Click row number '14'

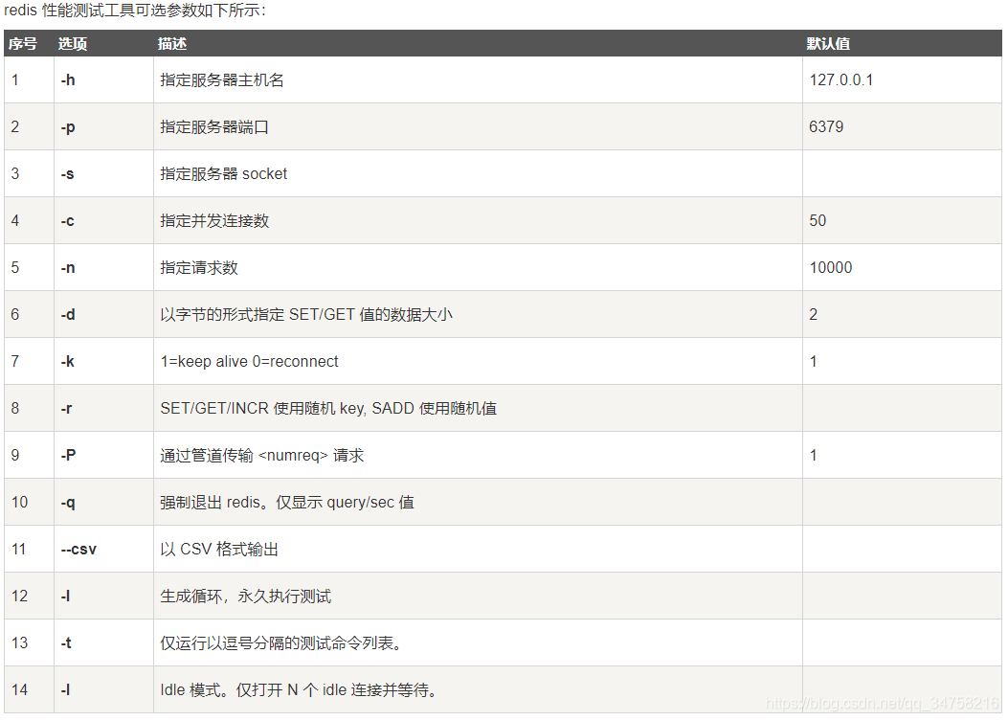coord(19,689)
